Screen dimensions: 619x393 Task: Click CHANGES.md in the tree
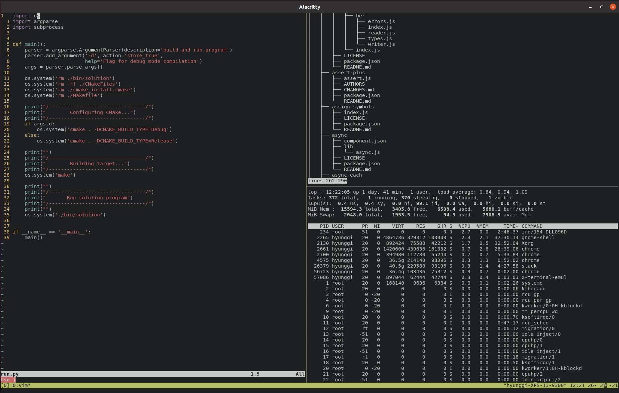click(359, 90)
